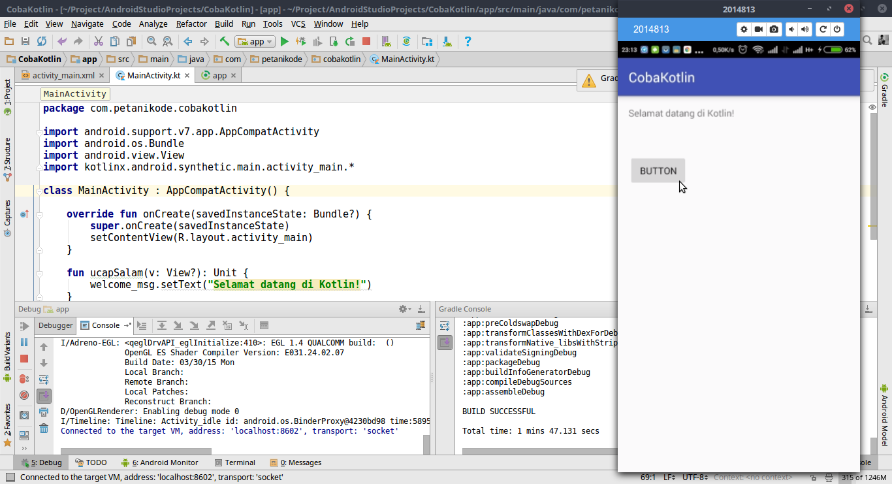Viewport: 892px width, 484px height.
Task: Open the Refactor menu
Action: pyautogui.click(x=191, y=24)
